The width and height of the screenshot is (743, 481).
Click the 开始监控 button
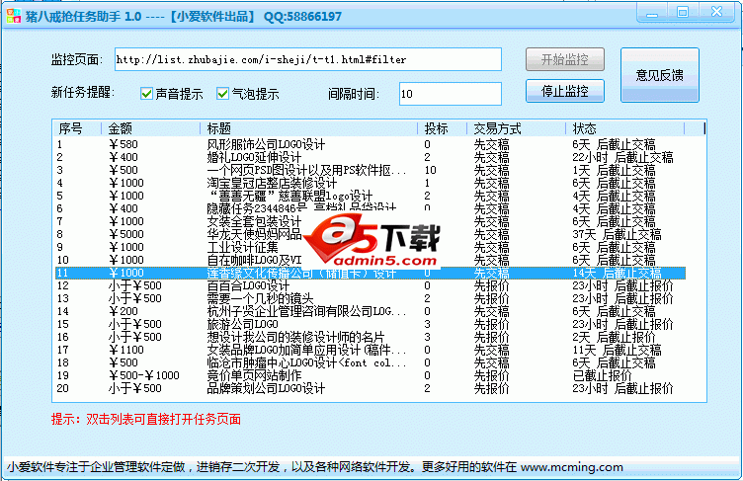pyautogui.click(x=565, y=59)
